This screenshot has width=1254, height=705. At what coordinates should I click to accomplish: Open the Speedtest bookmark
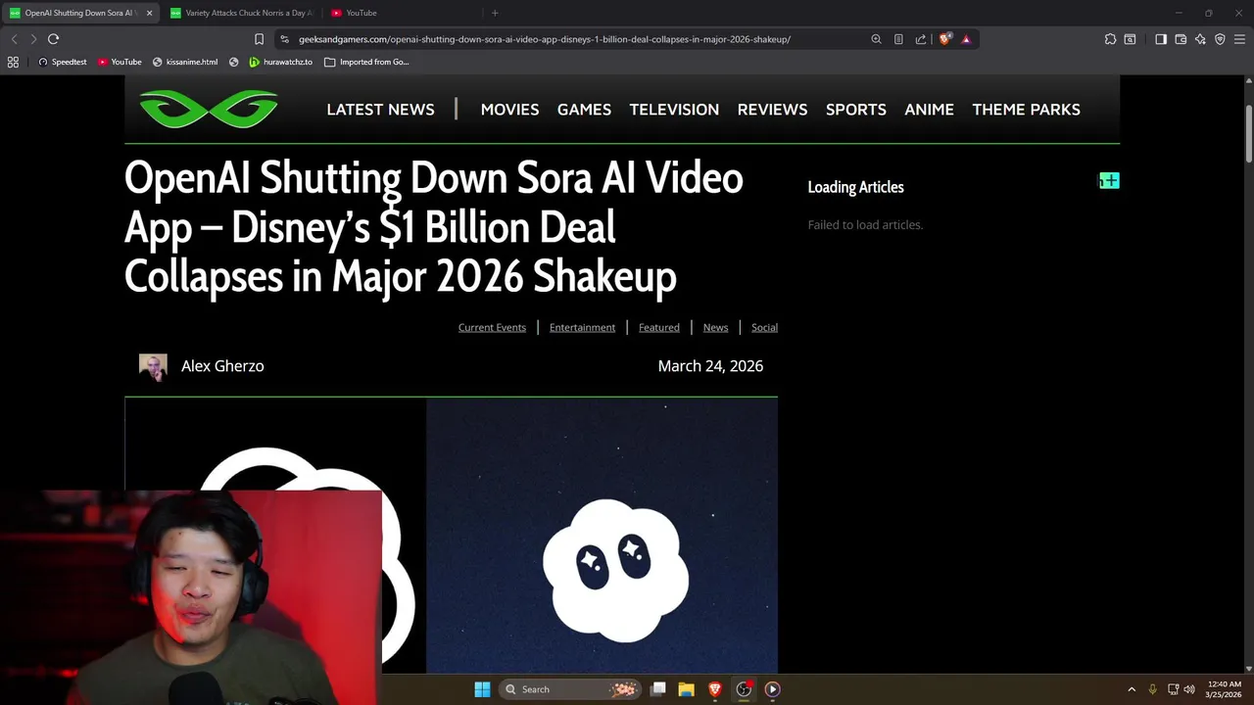click(x=63, y=62)
